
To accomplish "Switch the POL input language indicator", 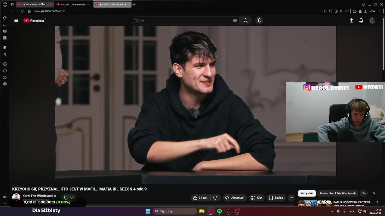I will [352, 211].
